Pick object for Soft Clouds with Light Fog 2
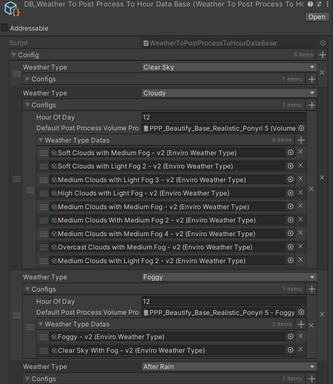333x384 pixels. click(x=291, y=166)
